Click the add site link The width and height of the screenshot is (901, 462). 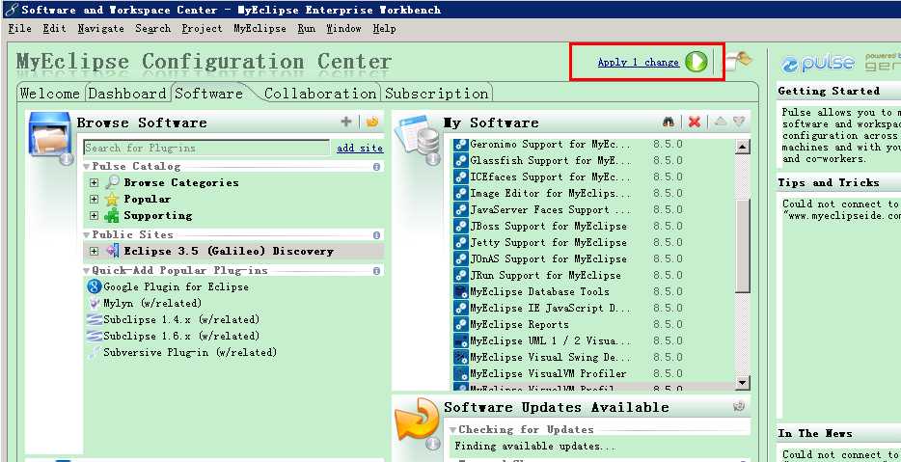tap(360, 149)
